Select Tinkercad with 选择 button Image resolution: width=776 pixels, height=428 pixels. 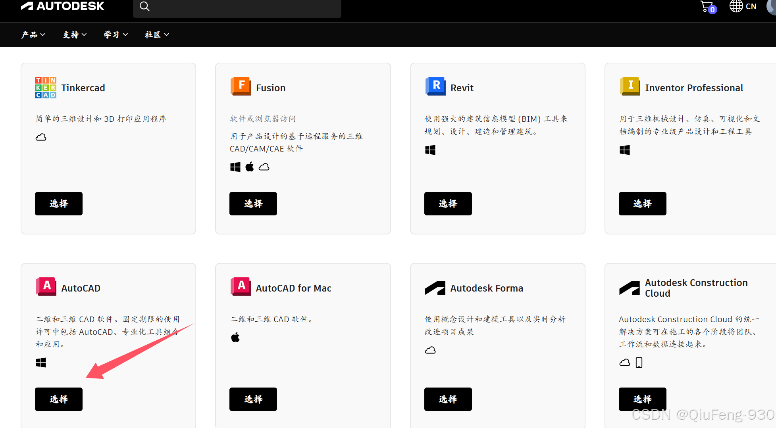(59, 204)
